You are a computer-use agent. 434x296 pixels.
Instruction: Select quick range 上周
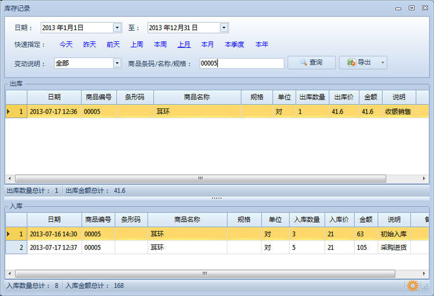coord(137,45)
